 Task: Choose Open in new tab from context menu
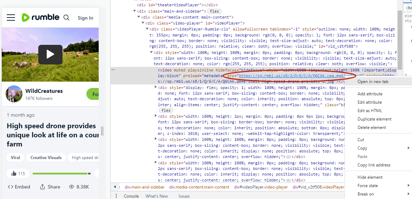[373, 82]
